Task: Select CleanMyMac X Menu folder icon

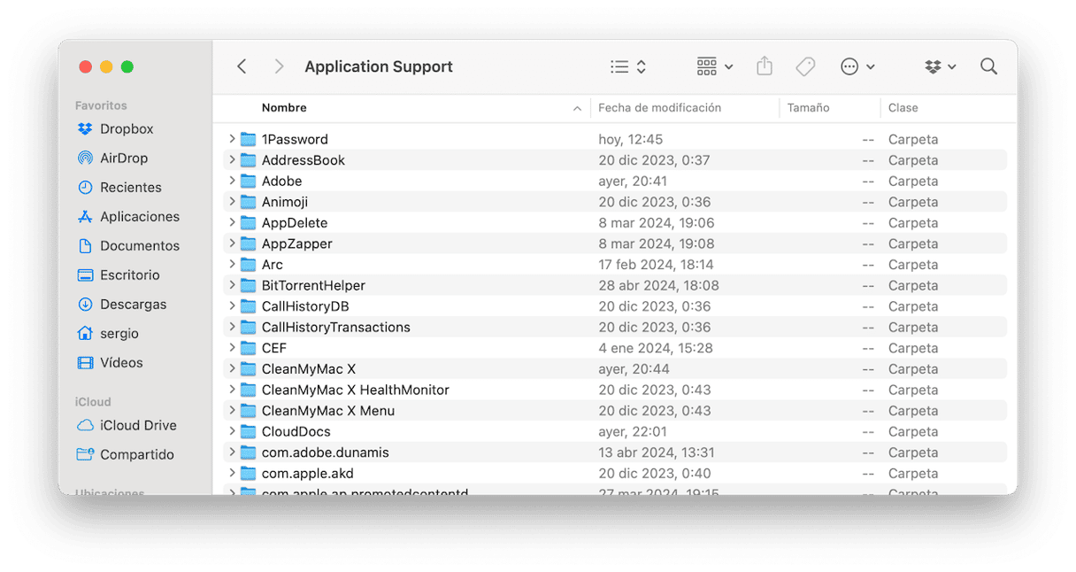Action: click(x=249, y=411)
